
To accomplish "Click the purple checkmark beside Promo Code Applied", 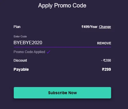I will coord(48,52).
